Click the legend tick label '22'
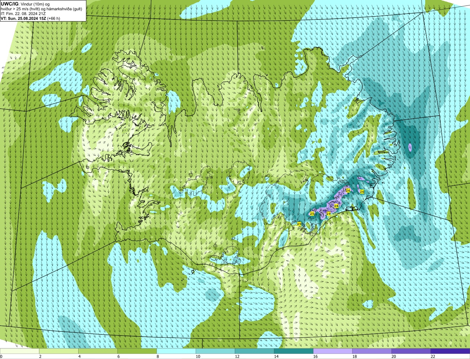Image resolution: width=470 pixels, height=359 pixels. 433,356
